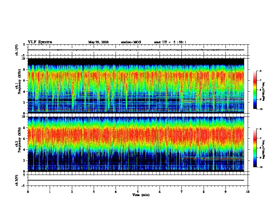279x215 pixels.
Task: Click time-axis tick label "10"
Action: point(248,192)
